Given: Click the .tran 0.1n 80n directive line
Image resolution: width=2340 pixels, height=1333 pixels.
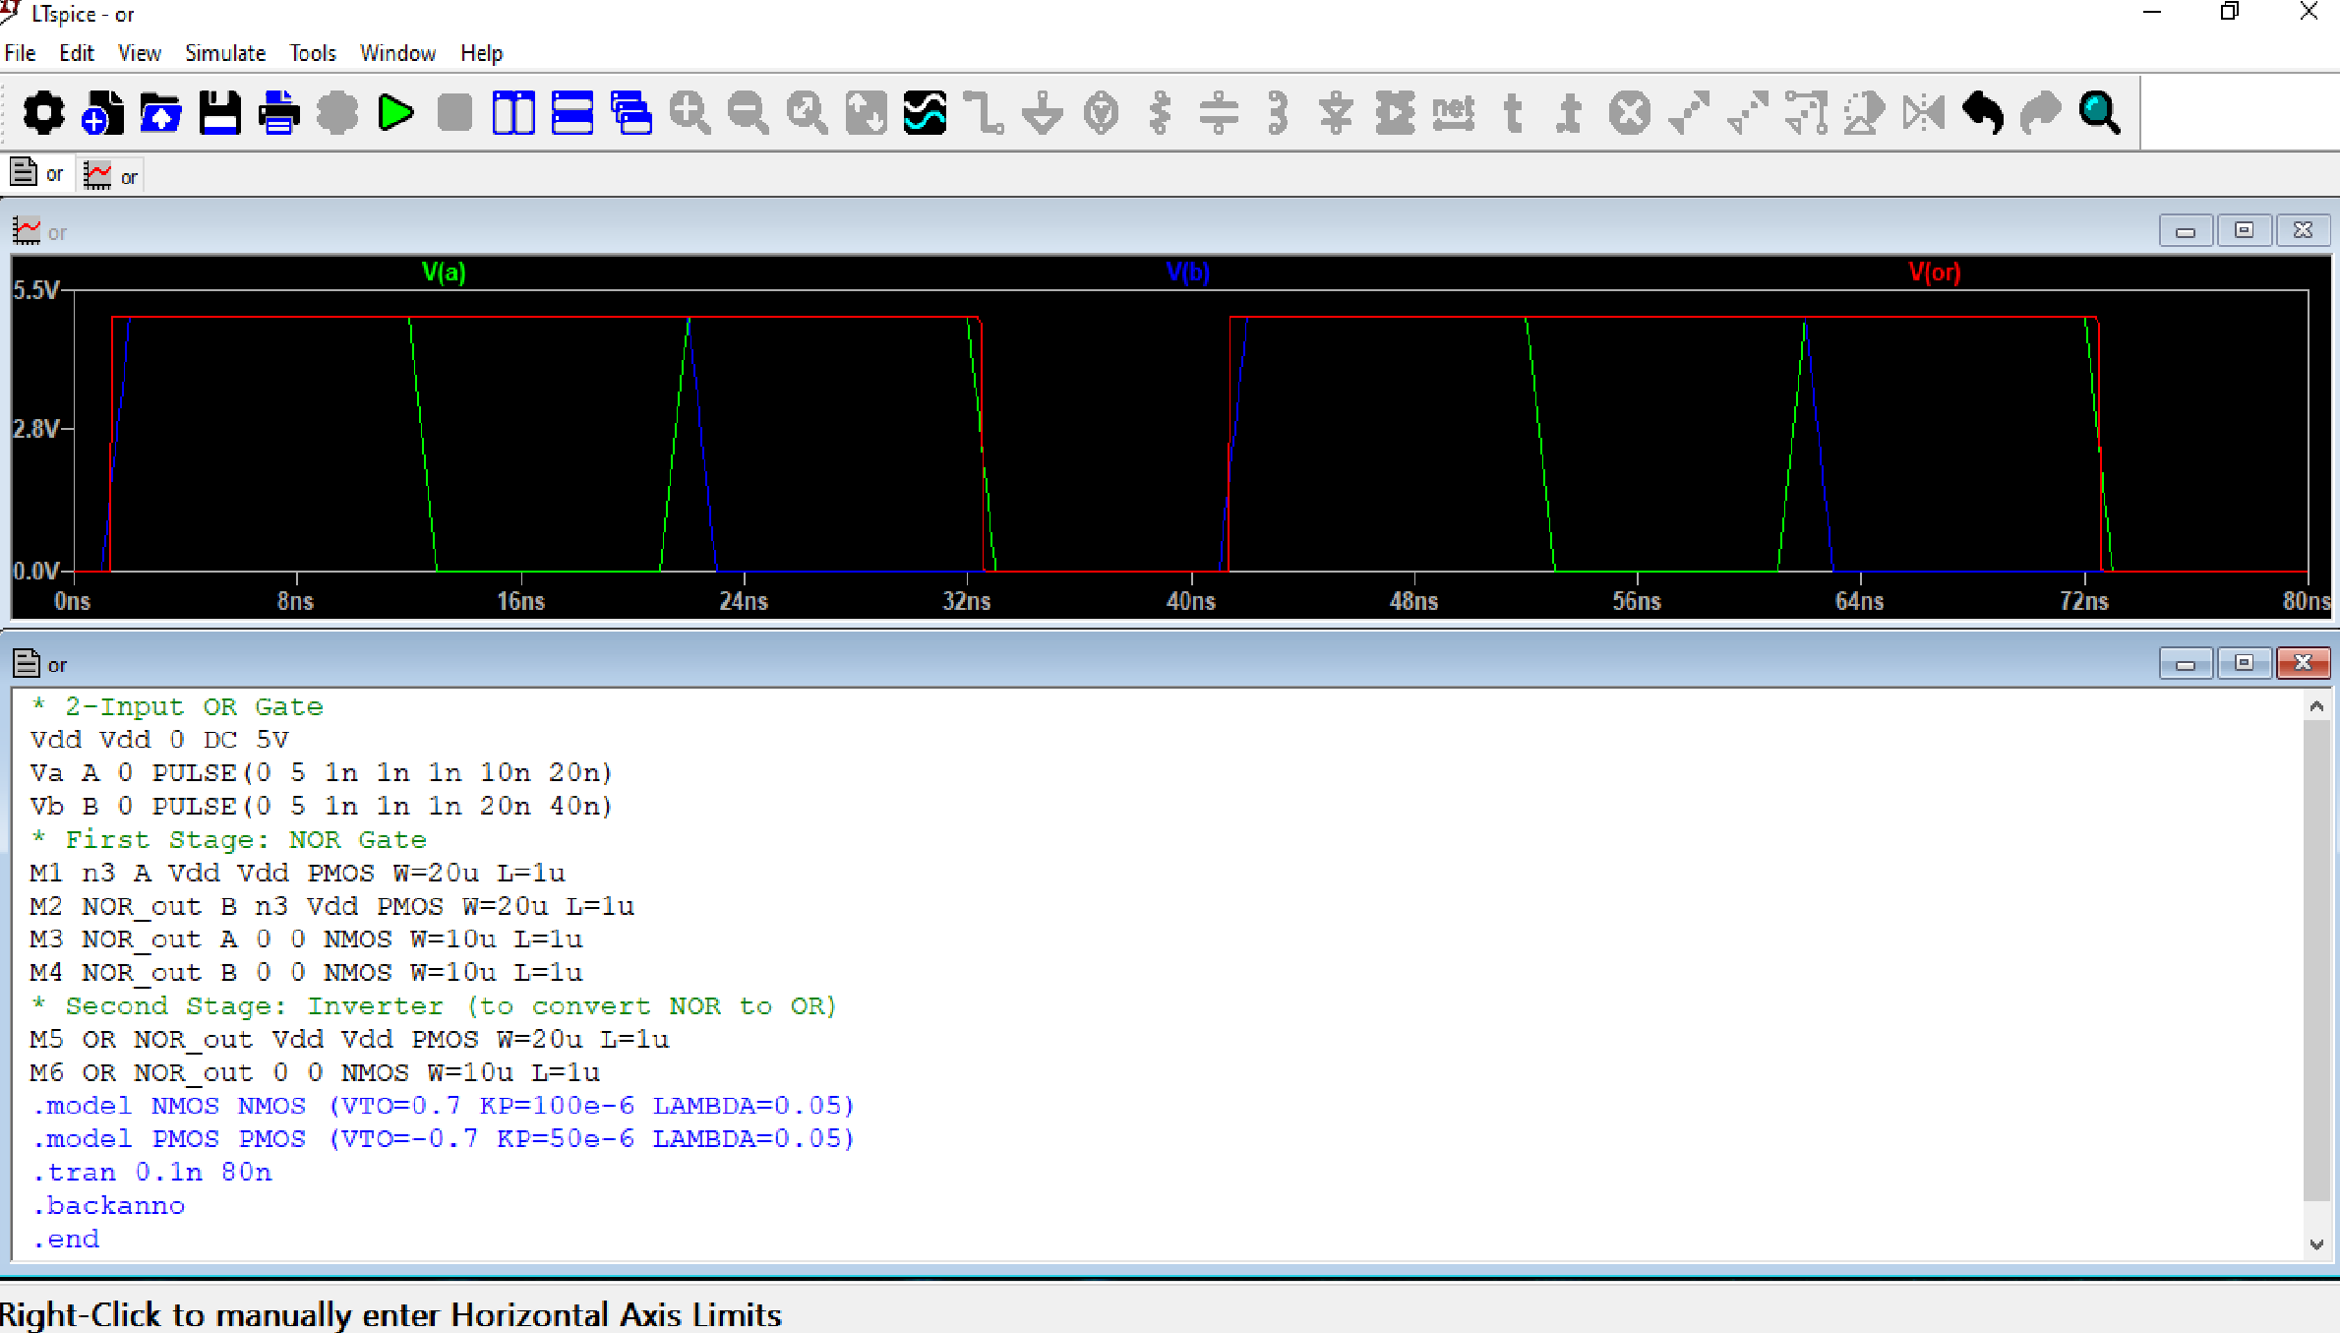Looking at the screenshot, I should click(152, 1173).
